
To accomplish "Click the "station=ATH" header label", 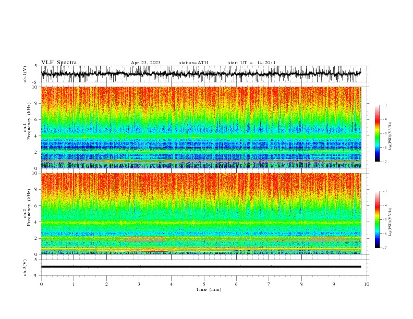I will pos(193,63).
